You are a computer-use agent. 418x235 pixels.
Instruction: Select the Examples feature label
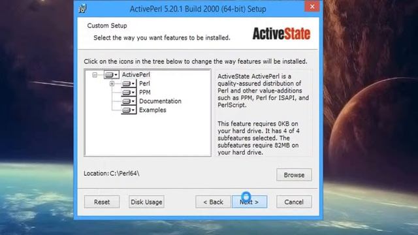point(152,110)
